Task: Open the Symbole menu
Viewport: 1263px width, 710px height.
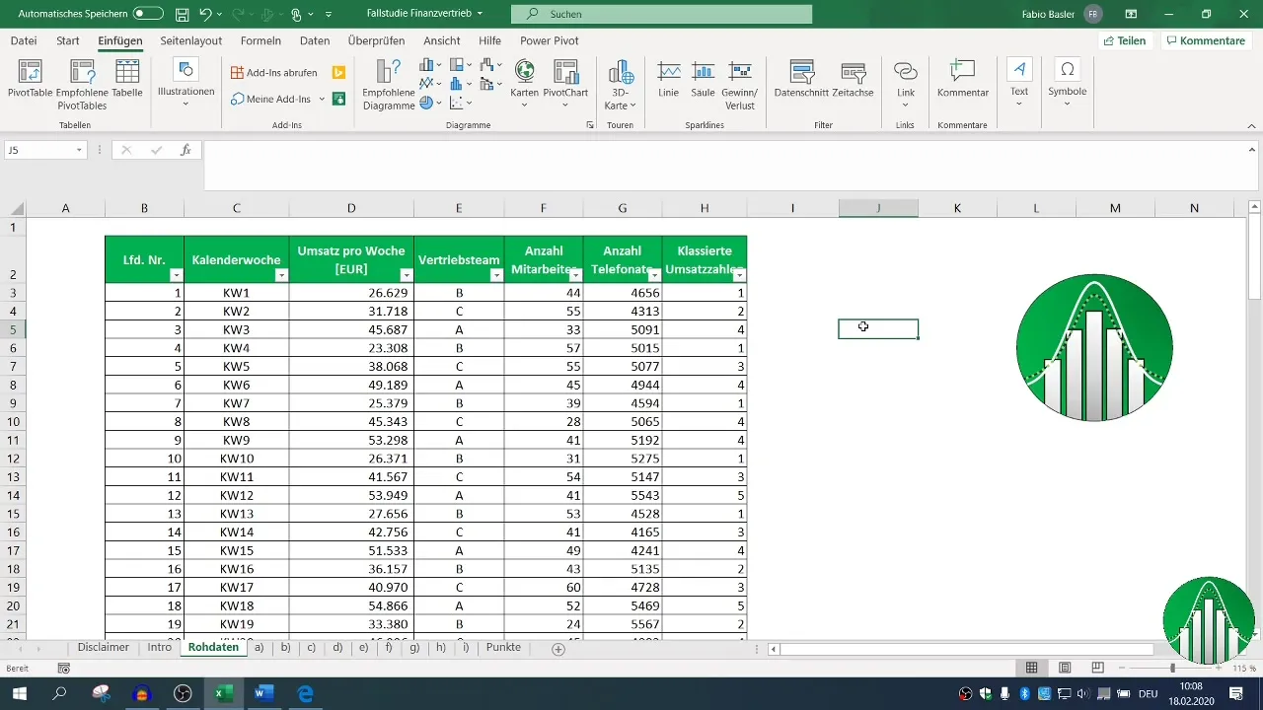Action: click(x=1067, y=83)
